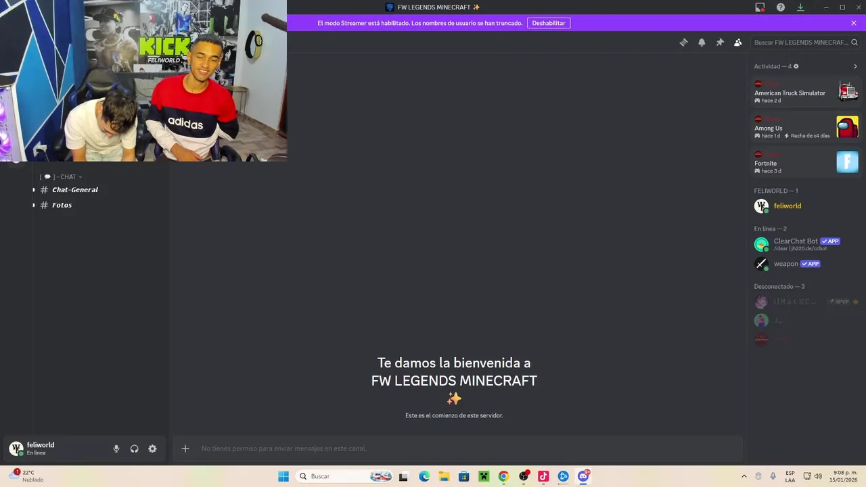The image size is (866, 487).
Task: Click the feliworld avatar in member list
Action: pos(762,206)
